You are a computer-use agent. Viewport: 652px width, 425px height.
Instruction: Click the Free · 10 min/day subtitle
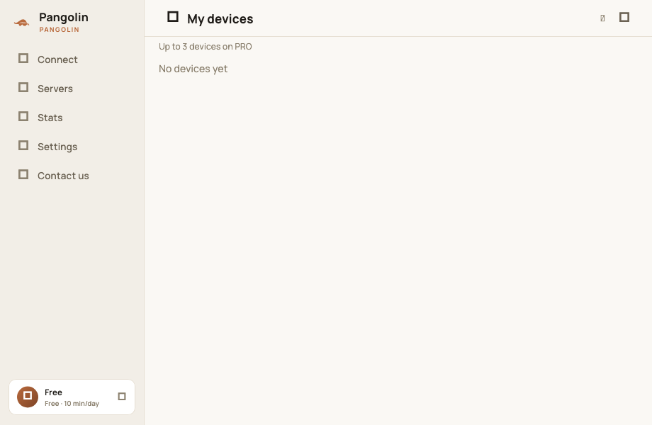tap(72, 404)
